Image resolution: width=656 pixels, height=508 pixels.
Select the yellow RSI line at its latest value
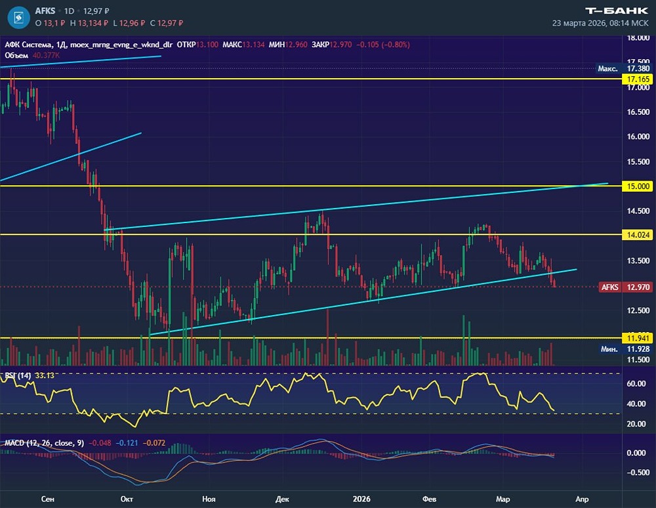(x=554, y=411)
